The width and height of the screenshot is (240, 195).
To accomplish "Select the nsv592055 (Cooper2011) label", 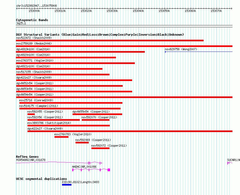I will (x=45, y=112).
